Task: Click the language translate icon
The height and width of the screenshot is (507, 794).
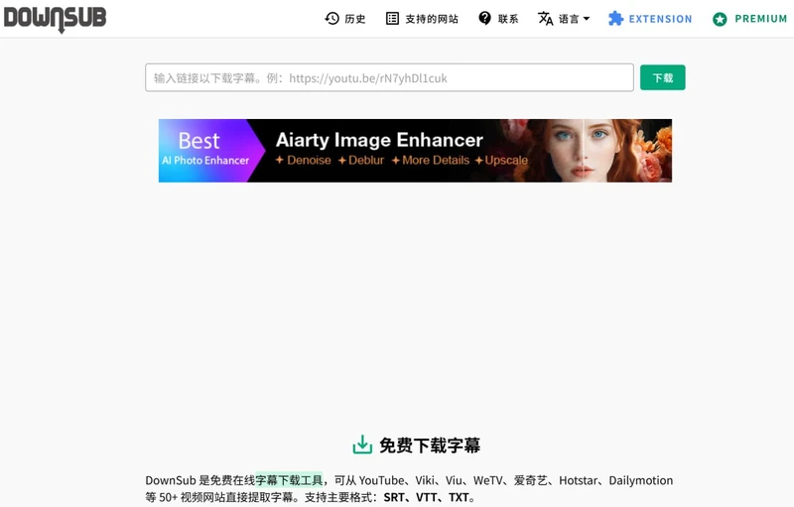Action: click(x=545, y=19)
